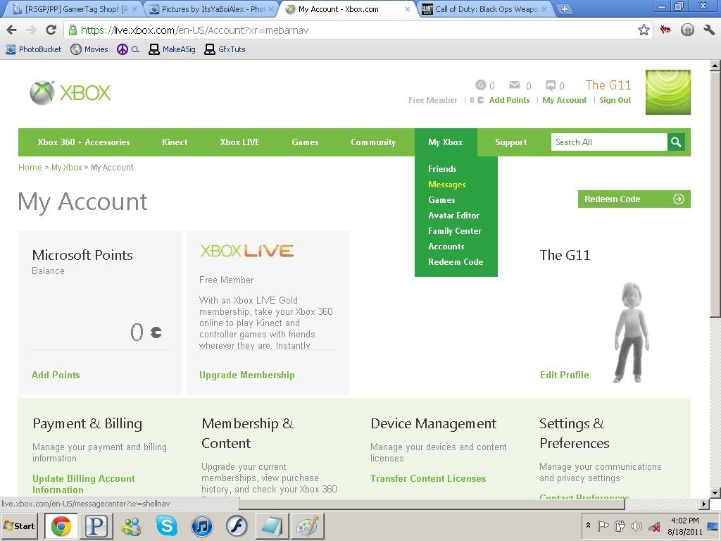Image resolution: width=721 pixels, height=541 pixels.
Task: Open the PhotoBucket bookmark
Action: [34, 49]
